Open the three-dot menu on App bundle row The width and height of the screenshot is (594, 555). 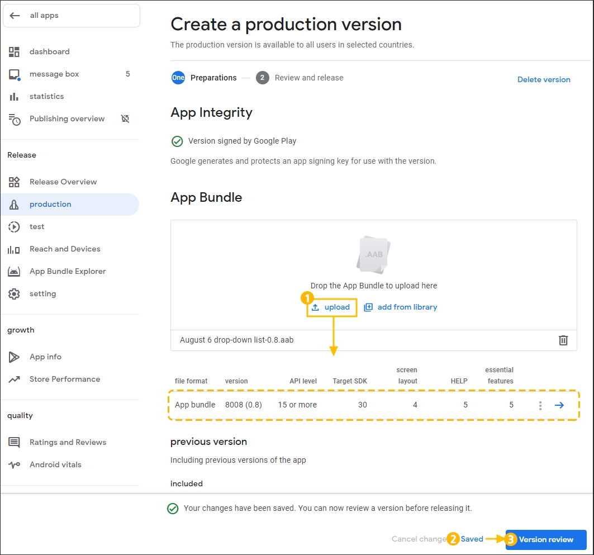pos(540,405)
